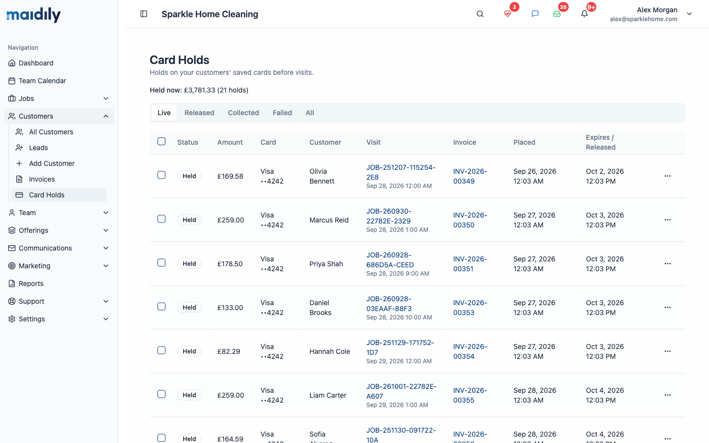Open the inbox icon with 20 badge

[557, 14]
